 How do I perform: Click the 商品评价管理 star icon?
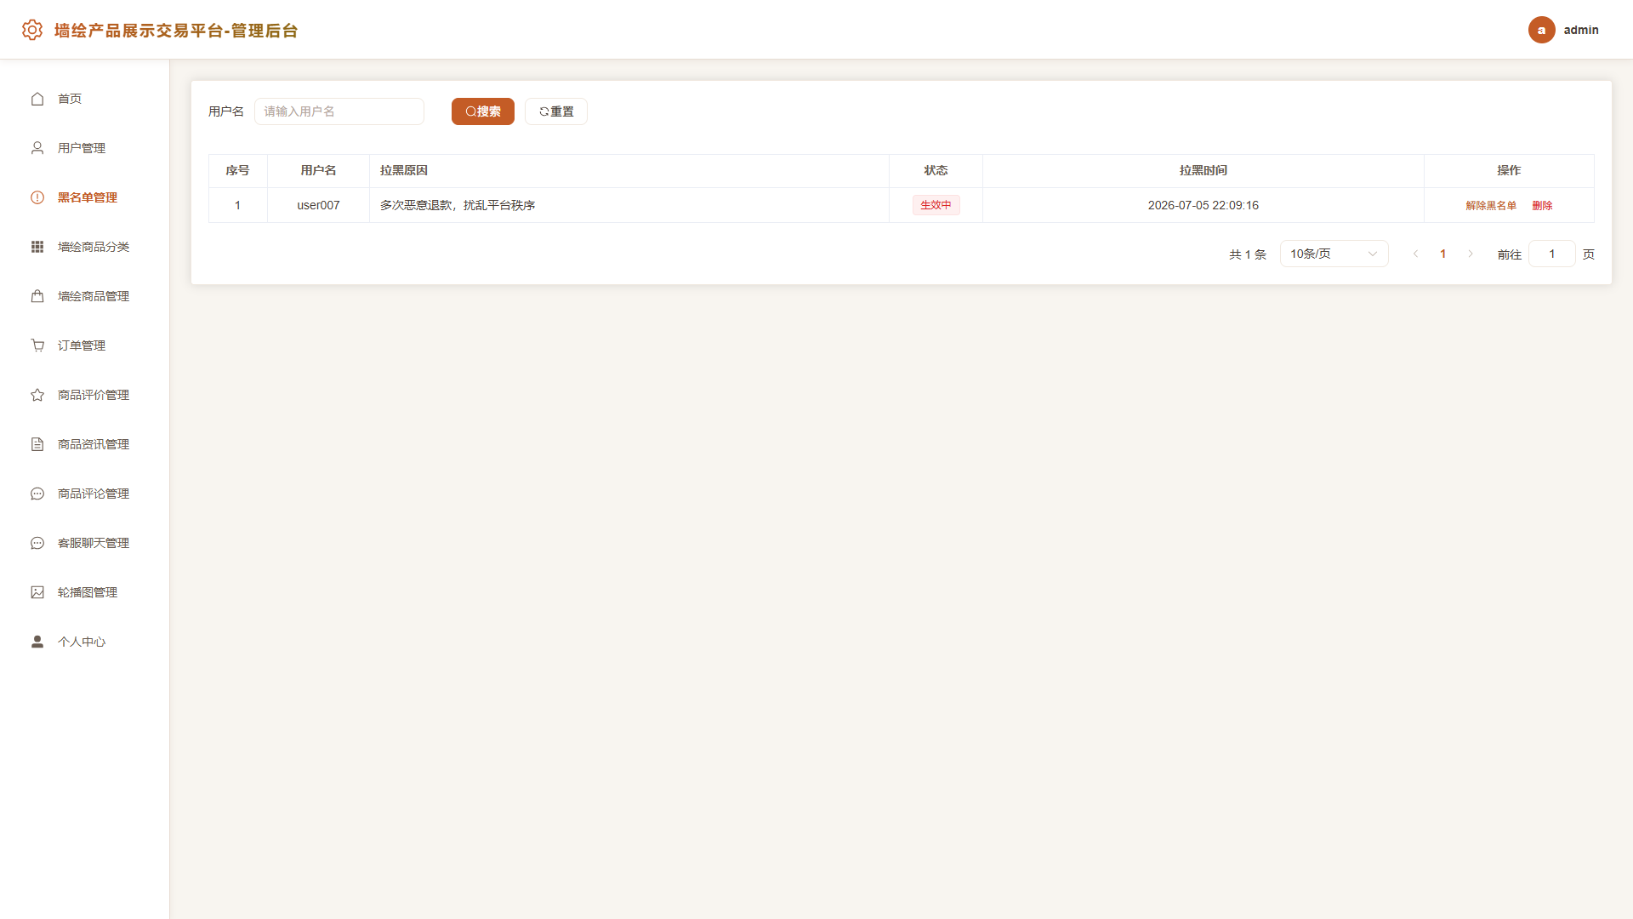37,395
